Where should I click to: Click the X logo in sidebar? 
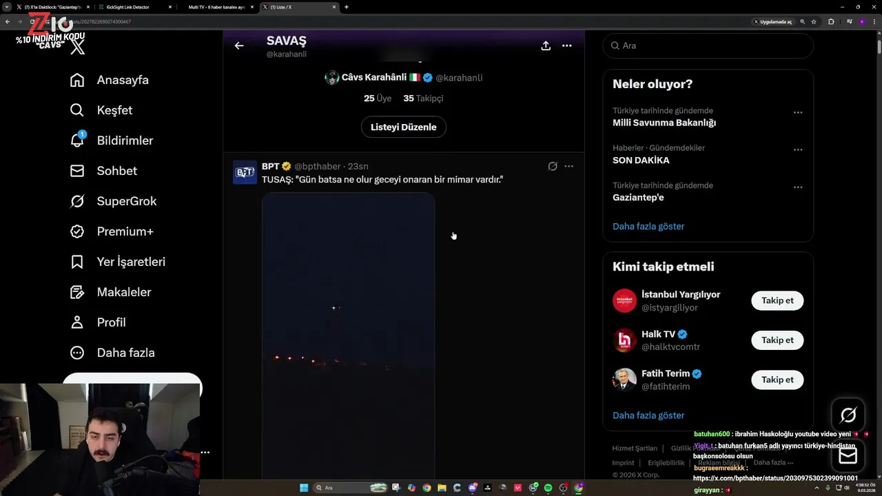(x=78, y=47)
